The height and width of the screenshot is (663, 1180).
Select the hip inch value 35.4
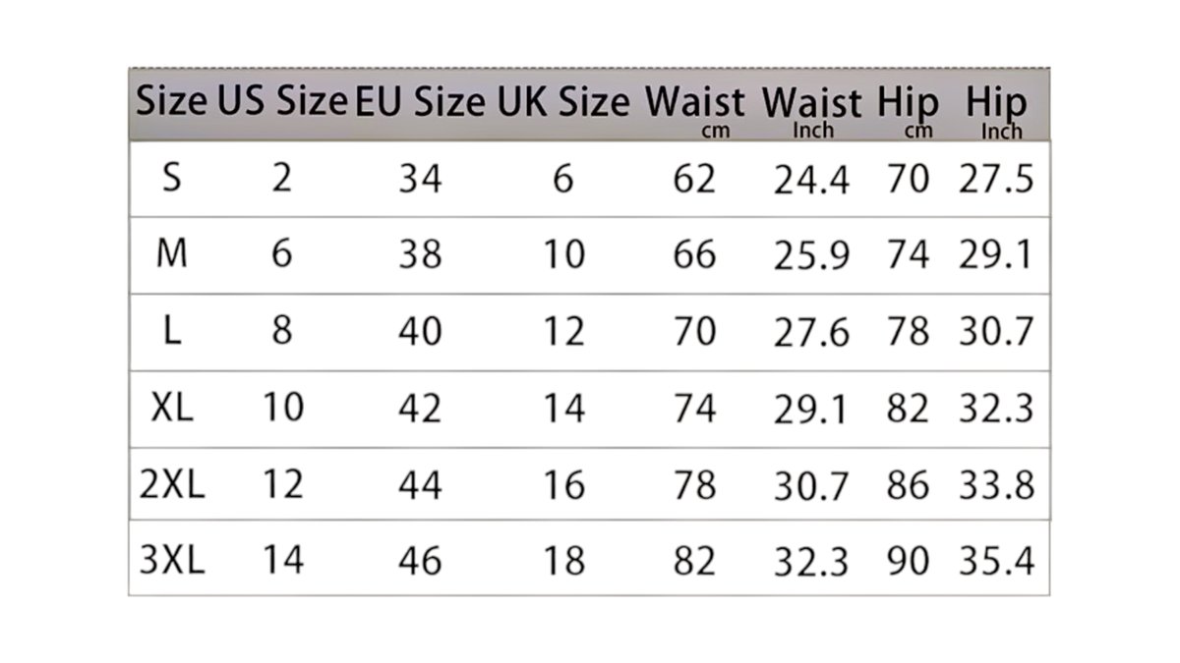(x=997, y=562)
